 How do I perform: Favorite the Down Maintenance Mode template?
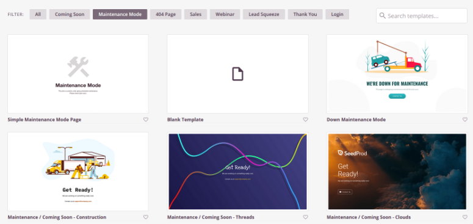[465, 120]
